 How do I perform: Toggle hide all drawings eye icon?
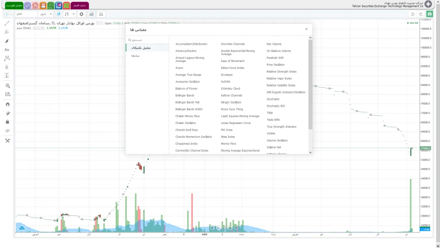click(7, 131)
